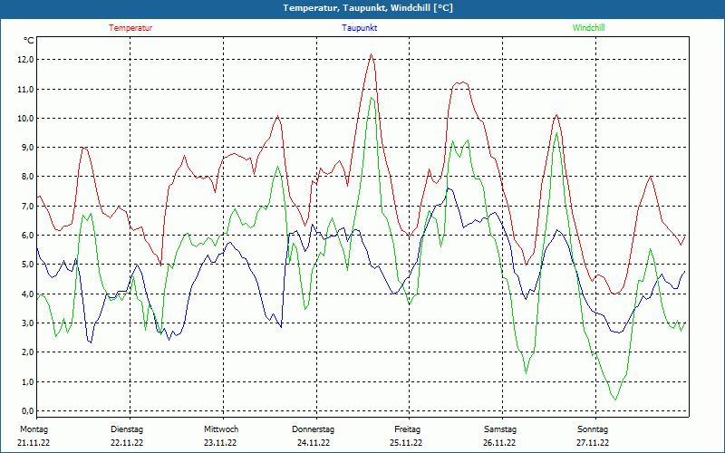Click the date 22.11.22
725x453 pixels.
[x=127, y=443]
